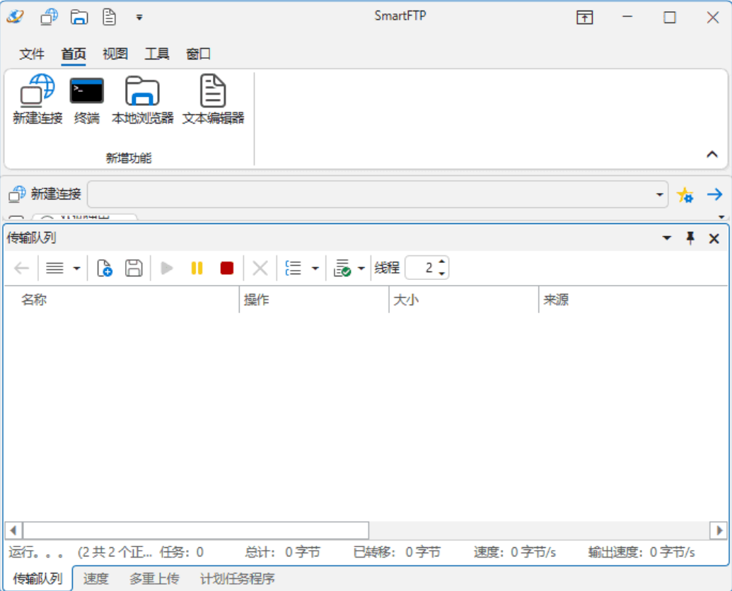Remove selected queue item with X icon
The width and height of the screenshot is (732, 591).
260,267
